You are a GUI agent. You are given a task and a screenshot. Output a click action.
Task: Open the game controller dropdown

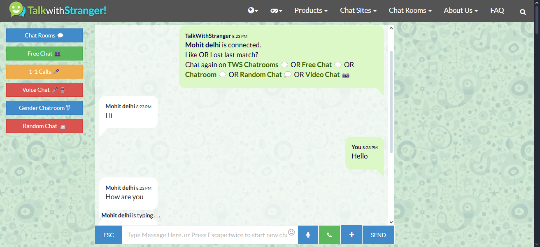(x=276, y=11)
